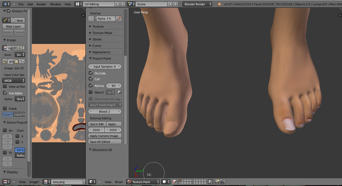
Task: Expand the Texture Mask panel
Action: [x=102, y=33]
